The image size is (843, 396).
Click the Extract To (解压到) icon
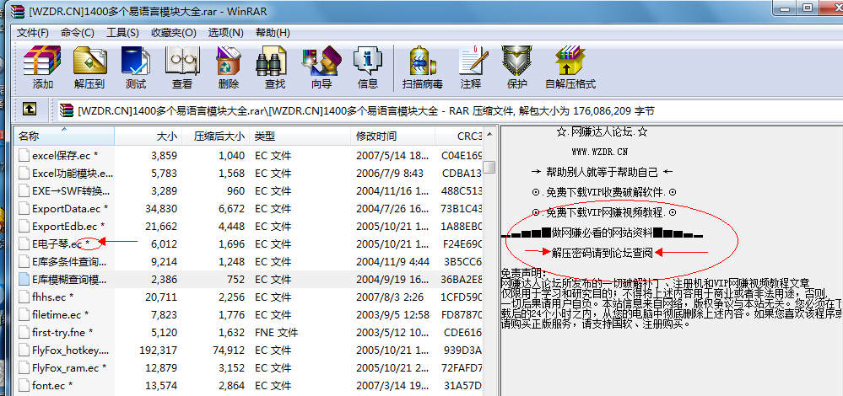point(89,67)
